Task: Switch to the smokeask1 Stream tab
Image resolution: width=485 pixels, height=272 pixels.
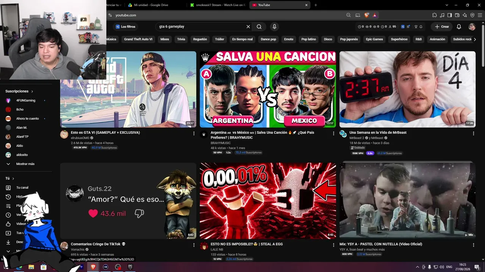Action: click(x=217, y=5)
